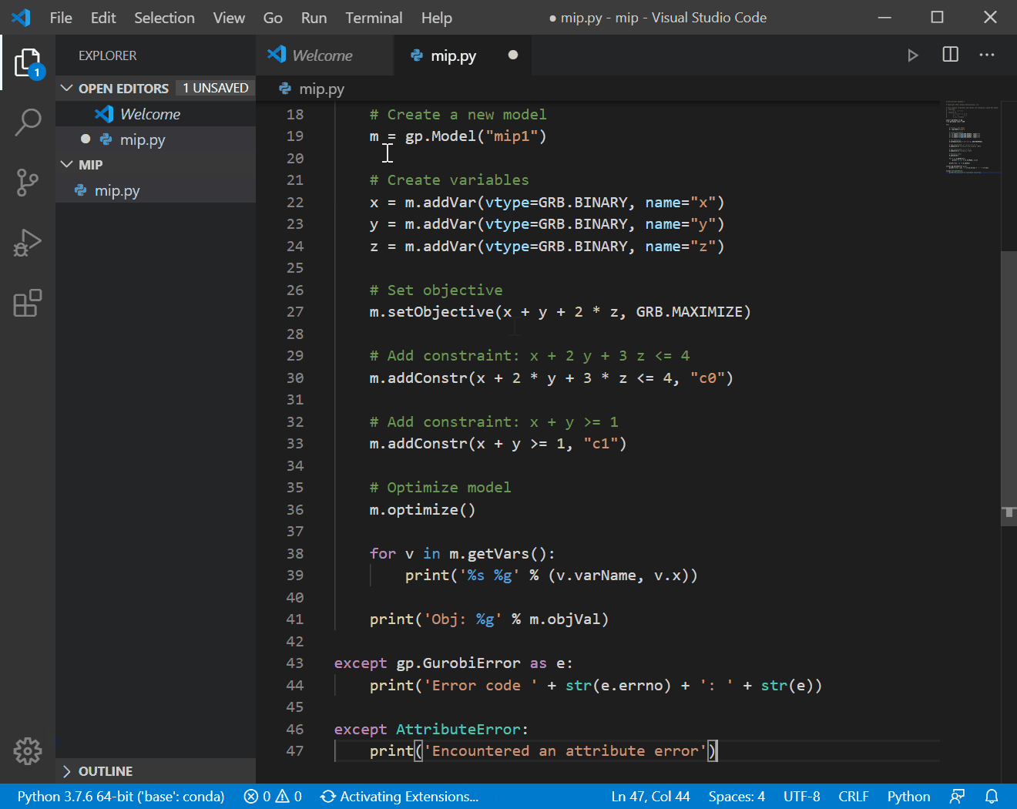
Task: Open the Manage gear icon
Action: click(x=28, y=751)
